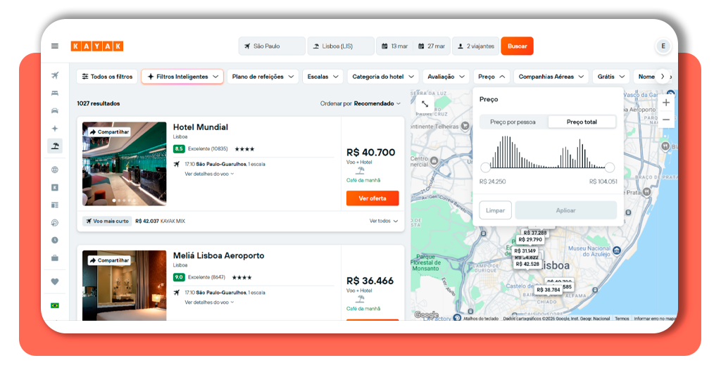Open the Filtros Inteligentes dropdown
This screenshot has height=377, width=721.
[182, 77]
